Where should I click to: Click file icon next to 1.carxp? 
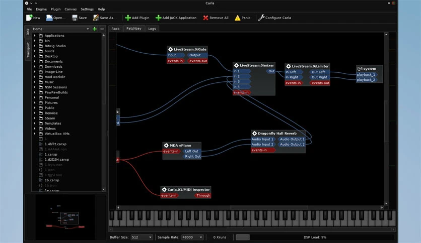[x=41, y=154]
